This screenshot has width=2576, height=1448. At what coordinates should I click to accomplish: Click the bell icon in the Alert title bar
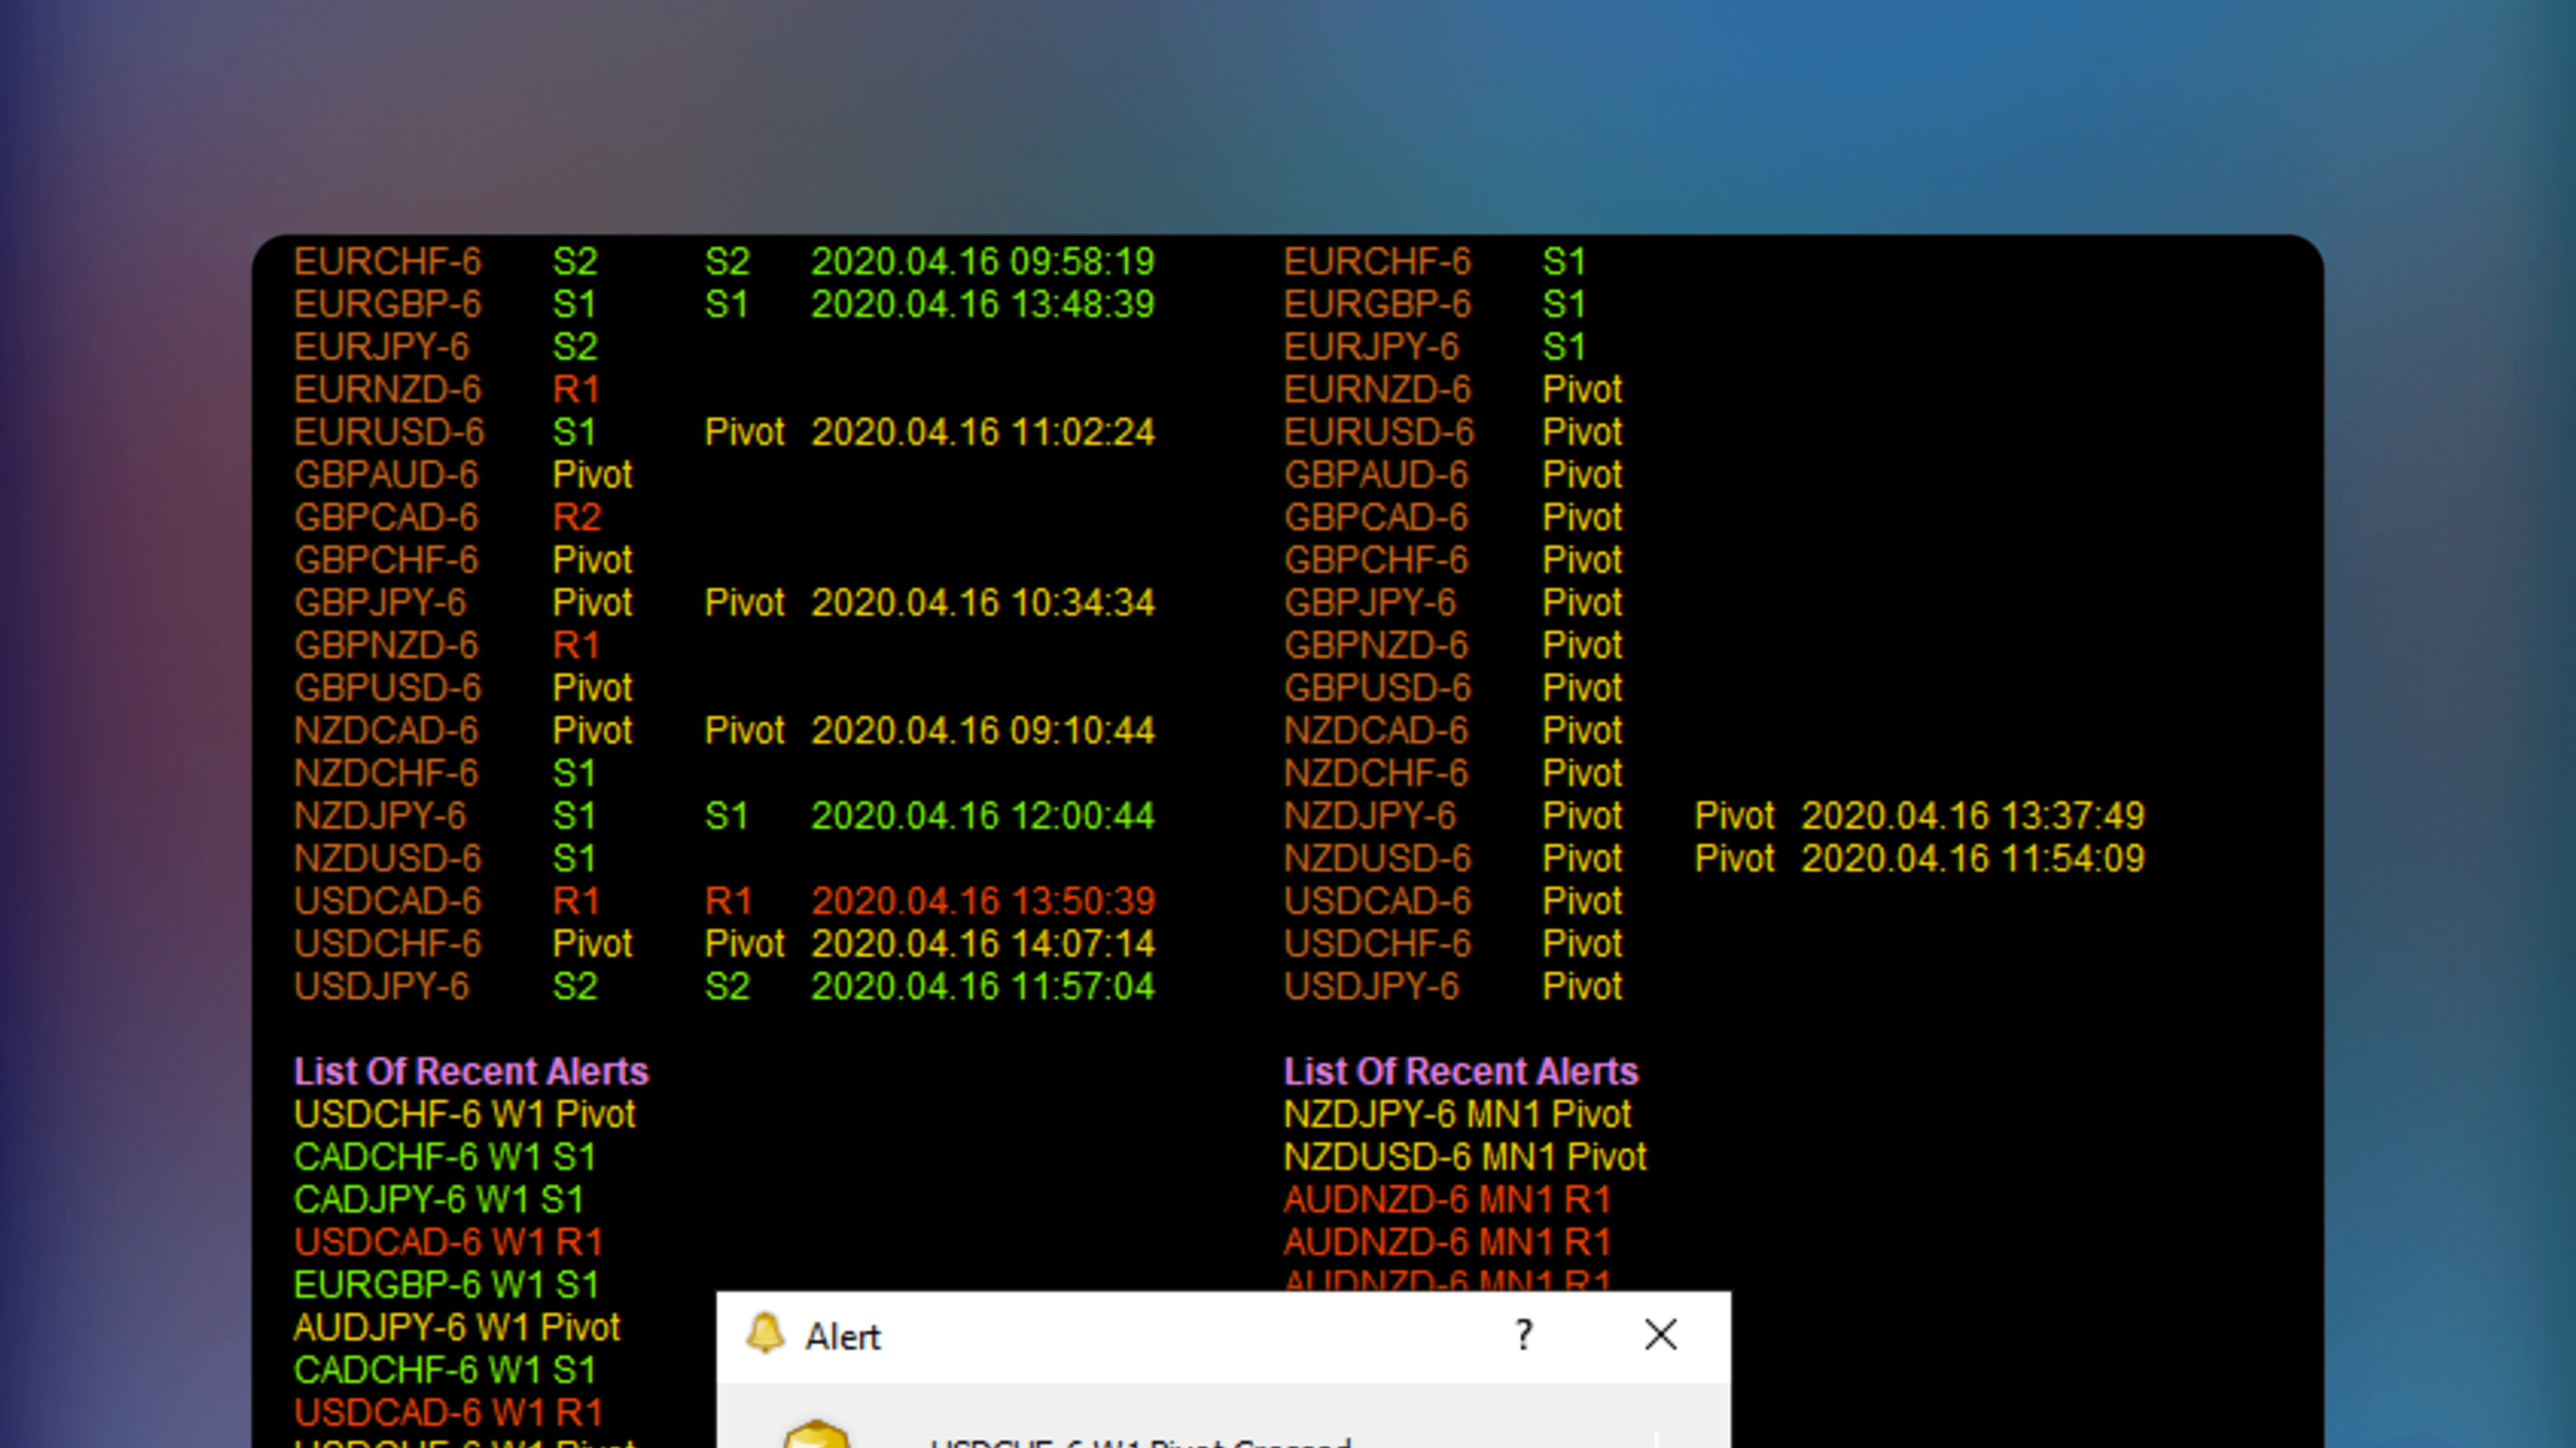pyautogui.click(x=765, y=1333)
